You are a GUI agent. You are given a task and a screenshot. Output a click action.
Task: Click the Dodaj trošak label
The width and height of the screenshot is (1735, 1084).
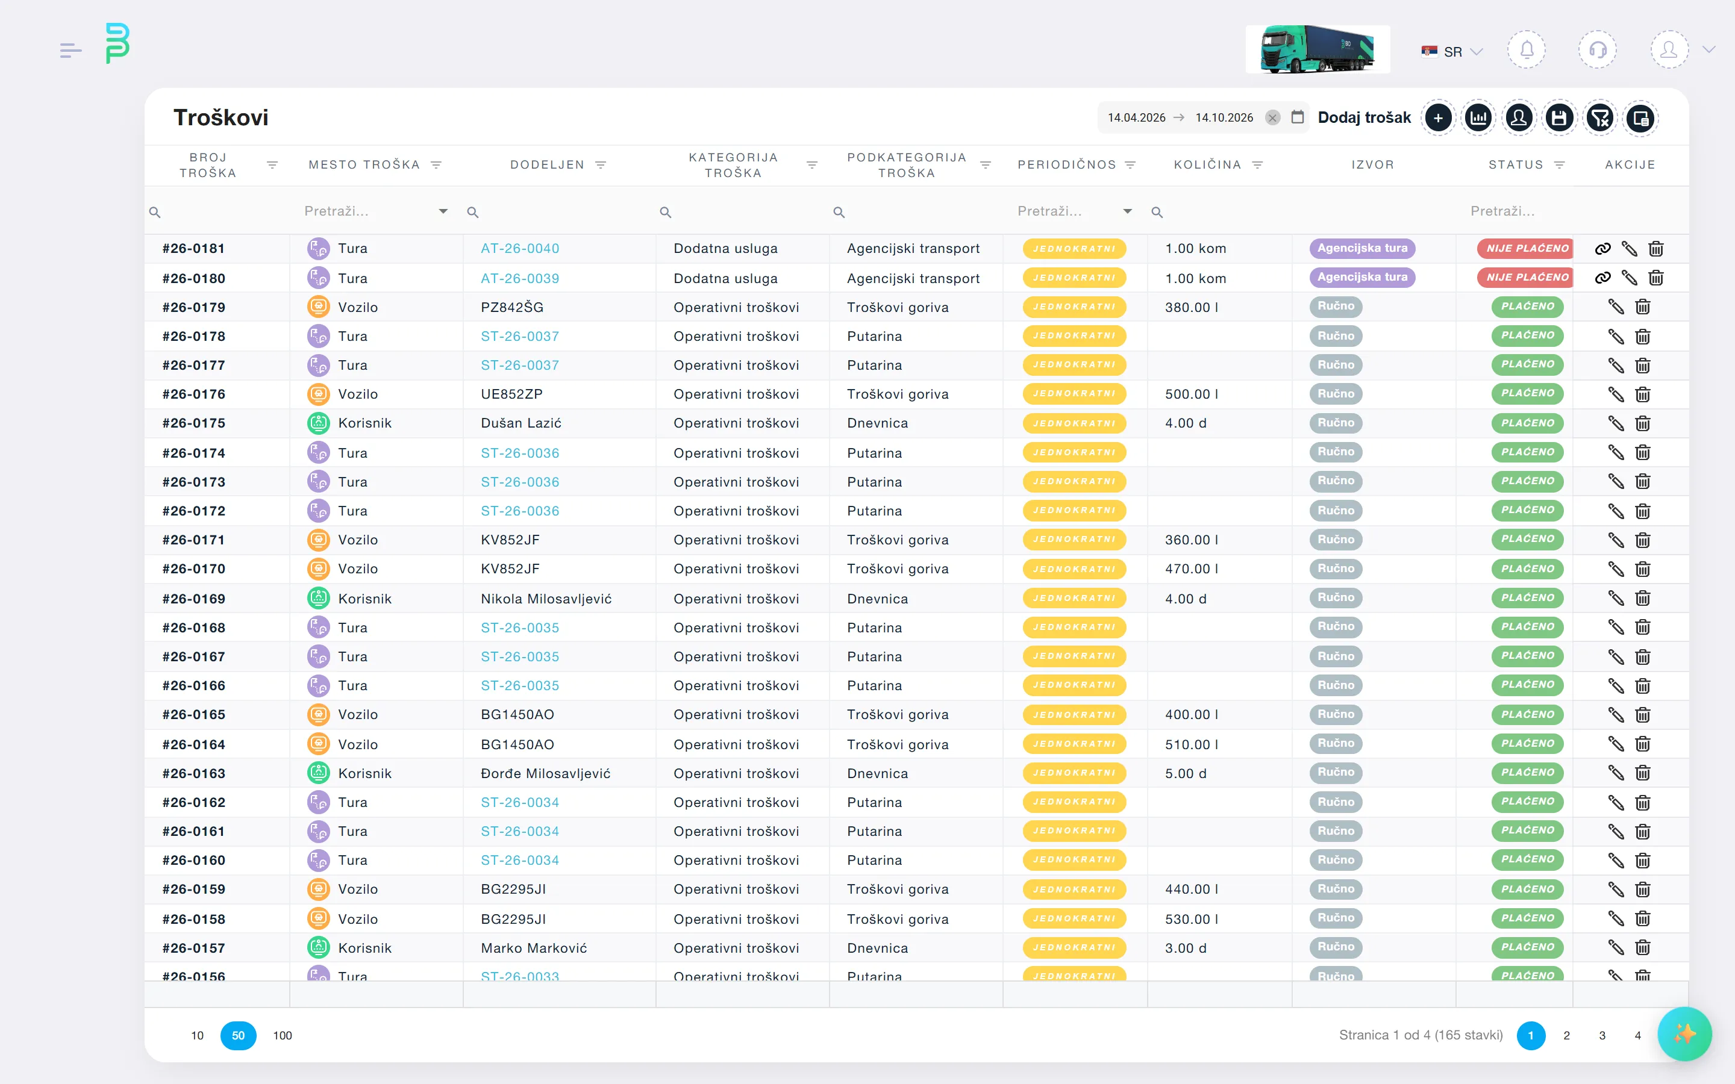pyautogui.click(x=1364, y=117)
